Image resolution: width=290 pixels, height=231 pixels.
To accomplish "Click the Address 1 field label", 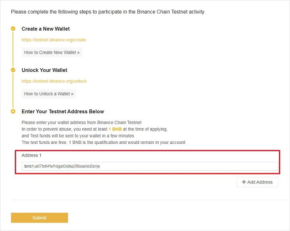I will [31, 155].
